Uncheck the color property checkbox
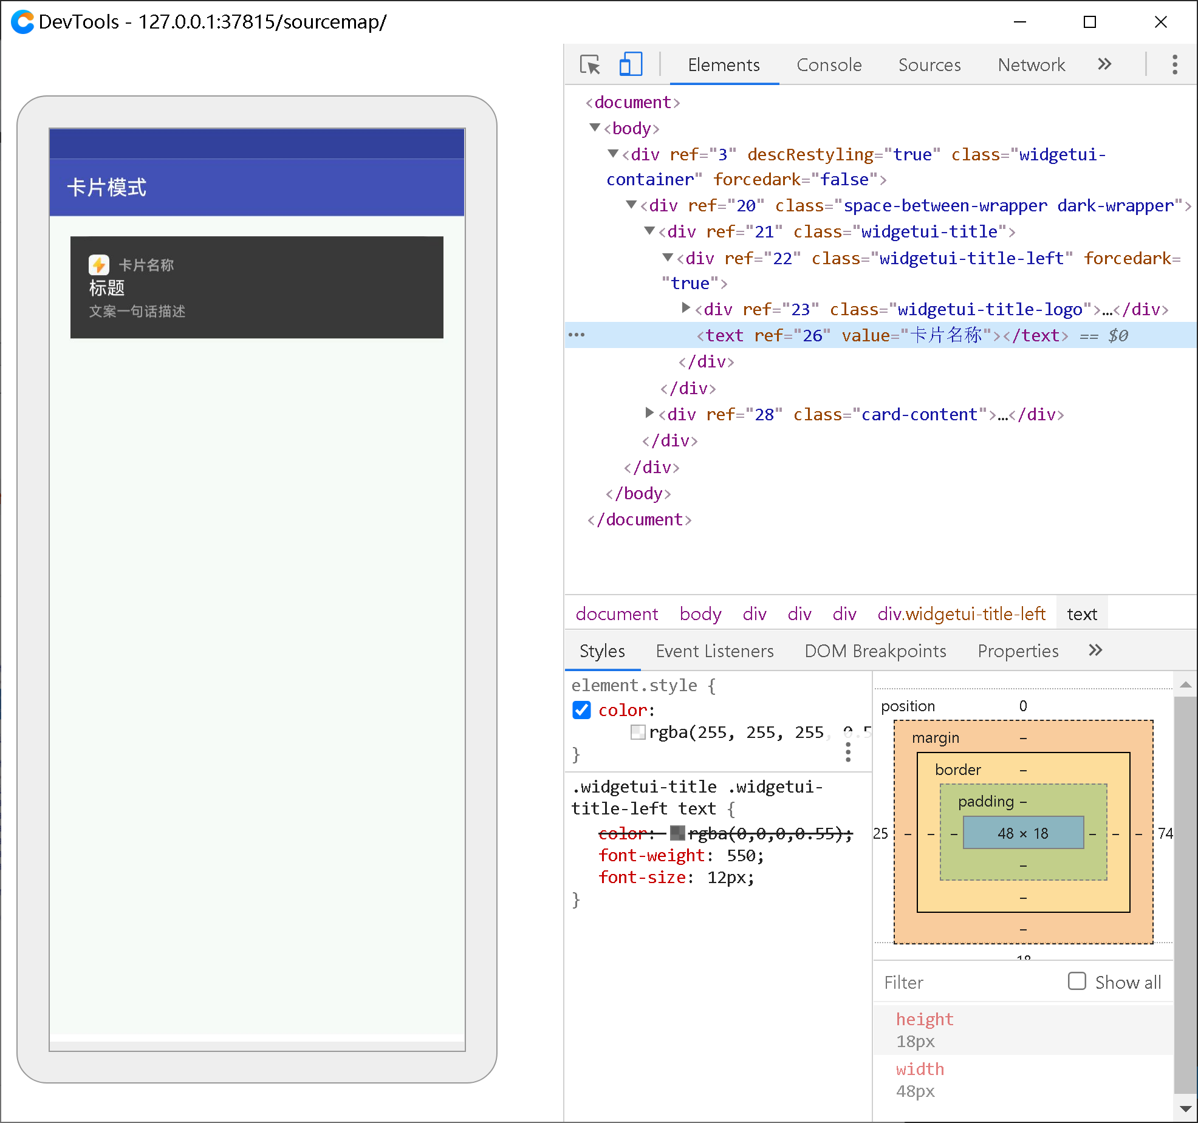 pos(581,710)
